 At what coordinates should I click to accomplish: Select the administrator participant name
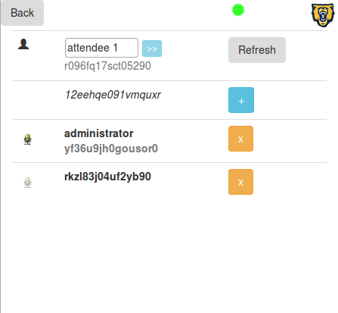pos(99,133)
